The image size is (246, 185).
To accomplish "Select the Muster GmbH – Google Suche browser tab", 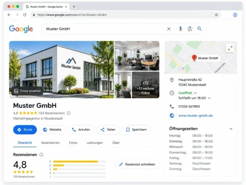I will (x=46, y=7).
